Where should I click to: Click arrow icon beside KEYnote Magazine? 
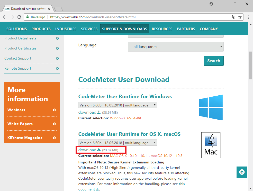54,138
